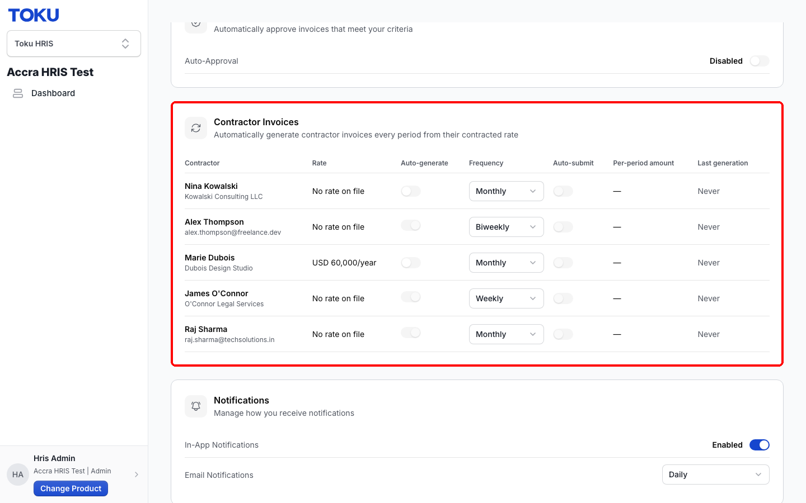Open Marie Dubois's Monthly frequency dropdown
The width and height of the screenshot is (806, 503).
click(506, 263)
